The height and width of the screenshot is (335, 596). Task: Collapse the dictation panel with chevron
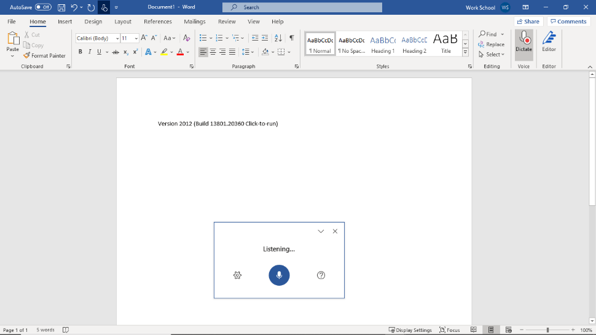(x=321, y=231)
